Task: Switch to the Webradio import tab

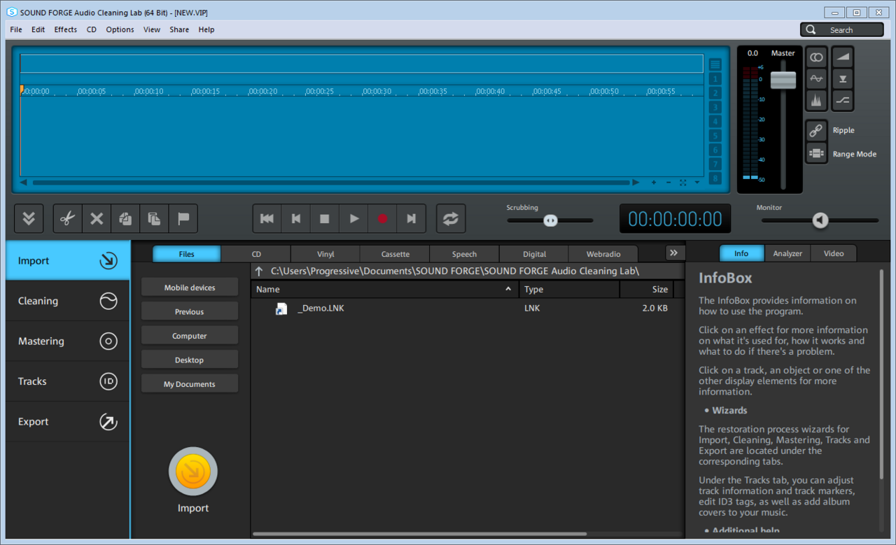Action: click(x=603, y=254)
